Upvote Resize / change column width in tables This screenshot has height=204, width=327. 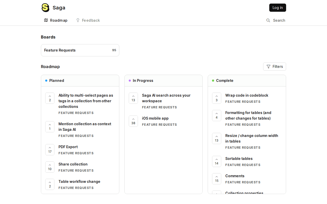tap(217, 138)
